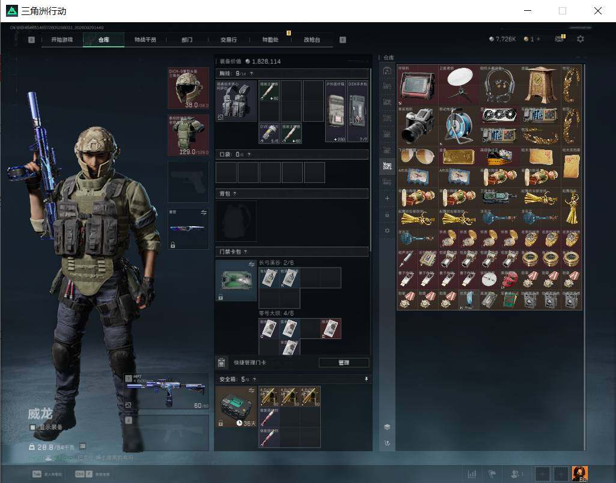Viewport: 616px width, 483px height.
Task: Open the help question mark beside 胸挂
Action: click(251, 73)
